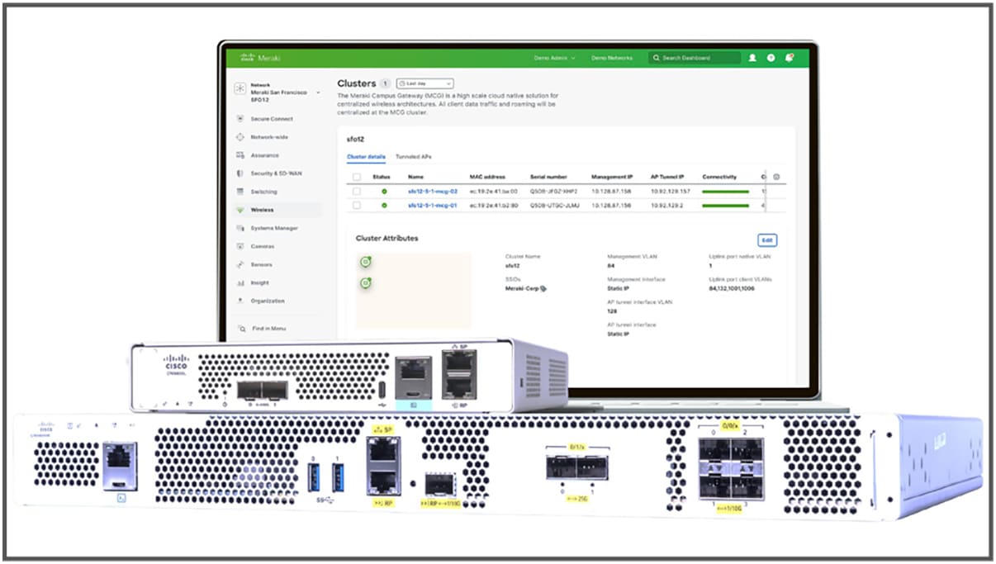Open the user account profile icon

pos(752,58)
